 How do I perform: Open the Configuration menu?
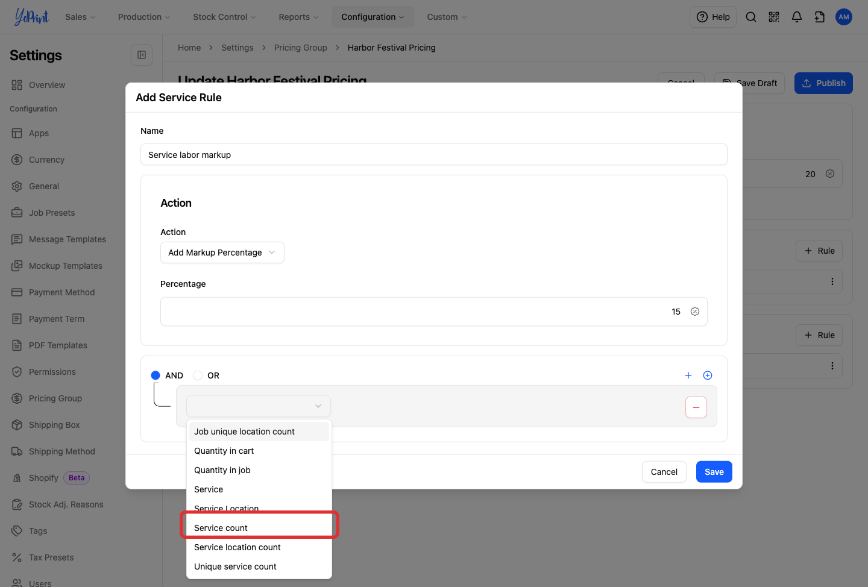click(373, 17)
